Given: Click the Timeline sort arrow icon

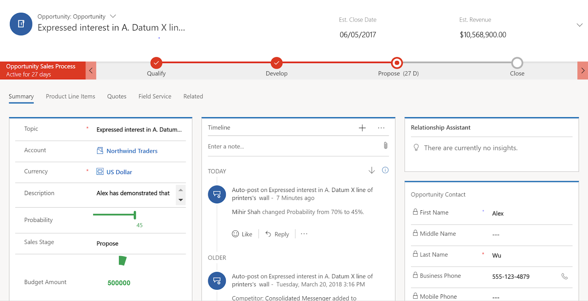Looking at the screenshot, I should click(372, 170).
